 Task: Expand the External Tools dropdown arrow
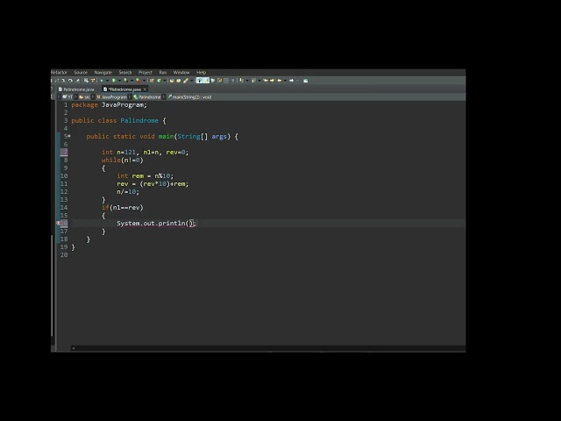(144, 81)
